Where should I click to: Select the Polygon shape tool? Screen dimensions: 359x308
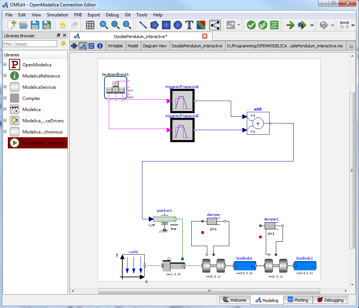(154, 25)
